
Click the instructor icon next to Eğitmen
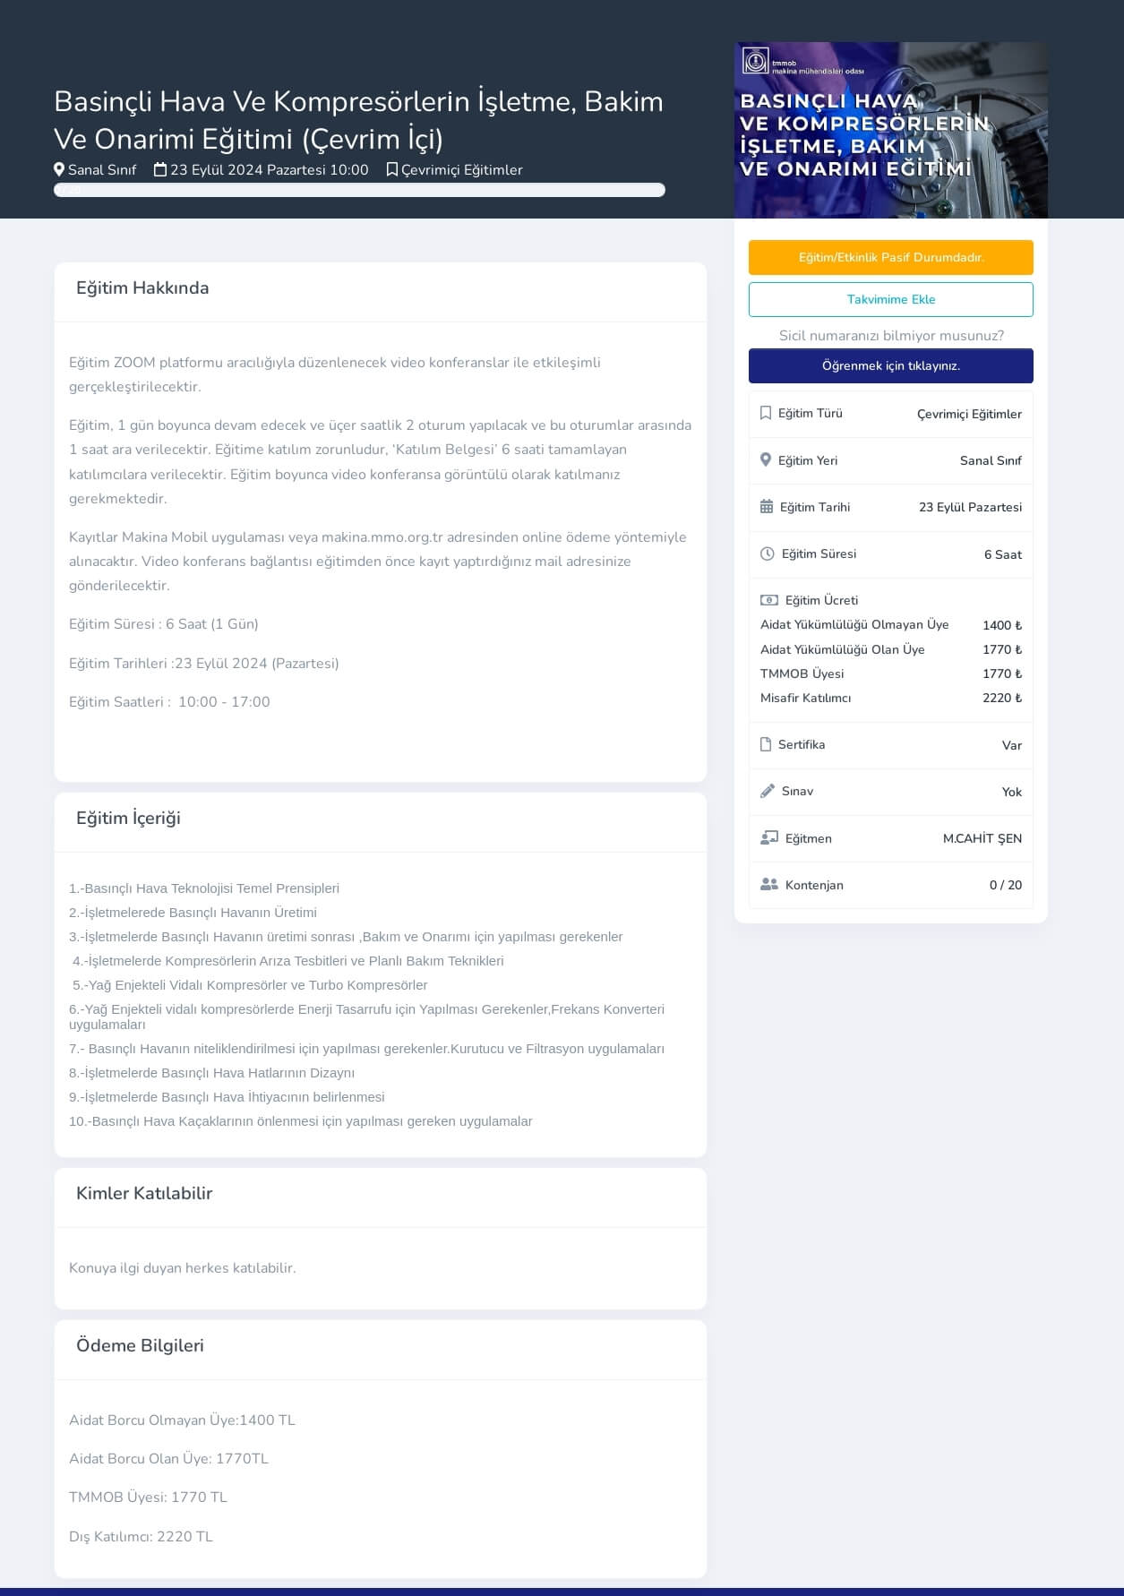[x=769, y=838]
